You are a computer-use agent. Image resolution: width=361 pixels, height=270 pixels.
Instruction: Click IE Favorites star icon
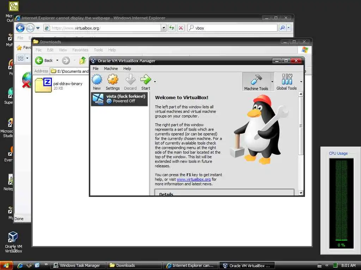(x=19, y=47)
